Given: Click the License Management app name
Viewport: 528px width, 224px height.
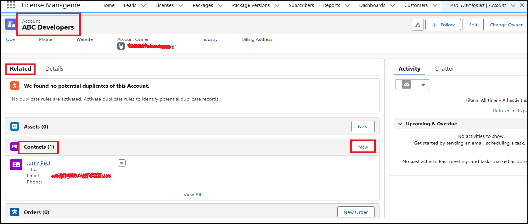Looking at the screenshot, I should click(53, 5).
